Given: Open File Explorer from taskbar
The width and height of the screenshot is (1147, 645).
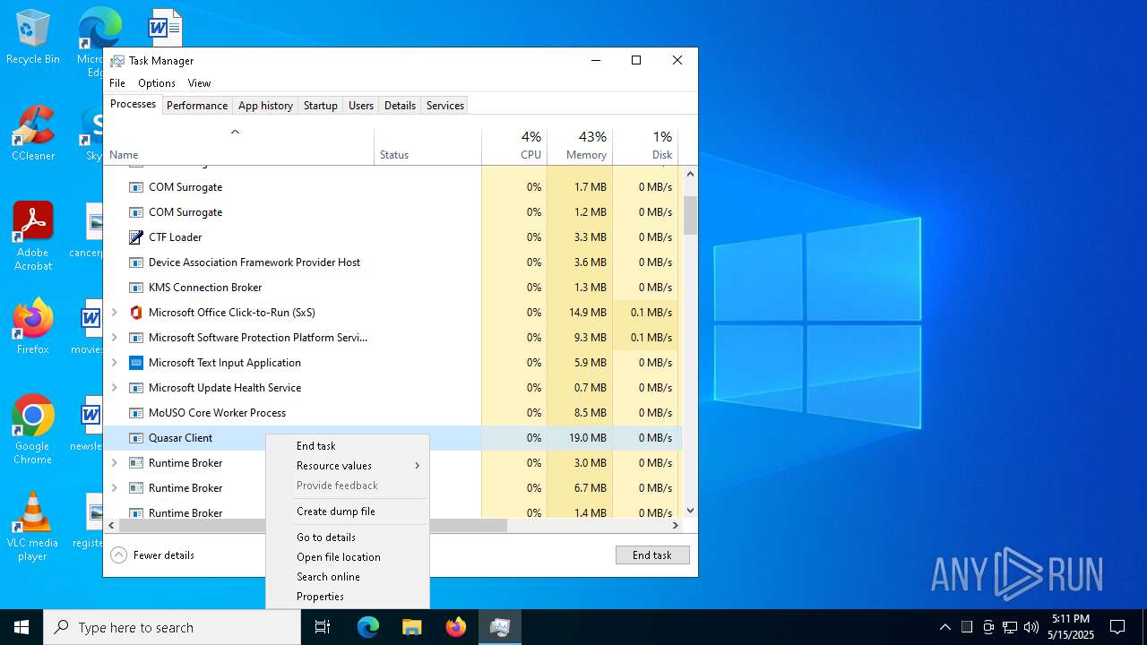Looking at the screenshot, I should 412,627.
